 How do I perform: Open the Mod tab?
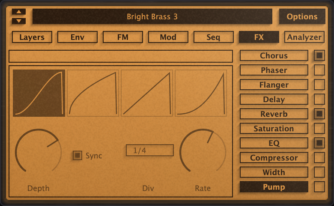pyautogui.click(x=168, y=37)
